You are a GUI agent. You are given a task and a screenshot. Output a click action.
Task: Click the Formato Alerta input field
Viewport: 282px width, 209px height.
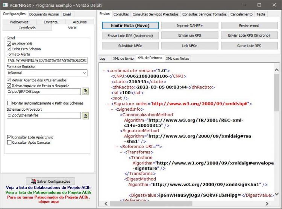point(47,60)
